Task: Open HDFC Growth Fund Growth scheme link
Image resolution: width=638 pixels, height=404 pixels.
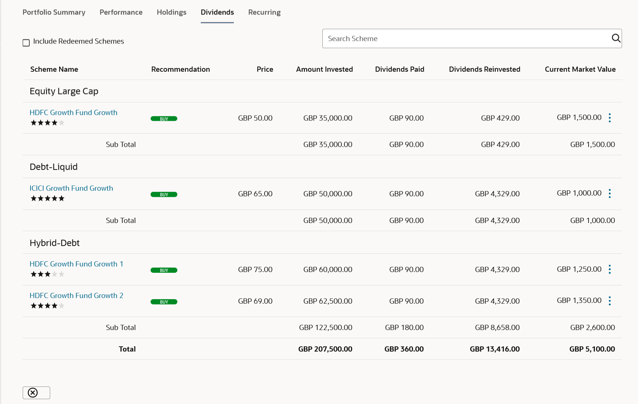Action: pyautogui.click(x=73, y=113)
